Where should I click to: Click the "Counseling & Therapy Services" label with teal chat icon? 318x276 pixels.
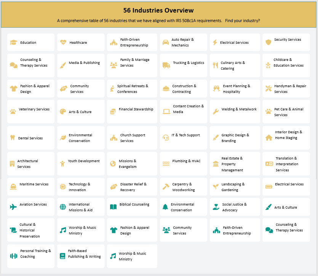289,227
